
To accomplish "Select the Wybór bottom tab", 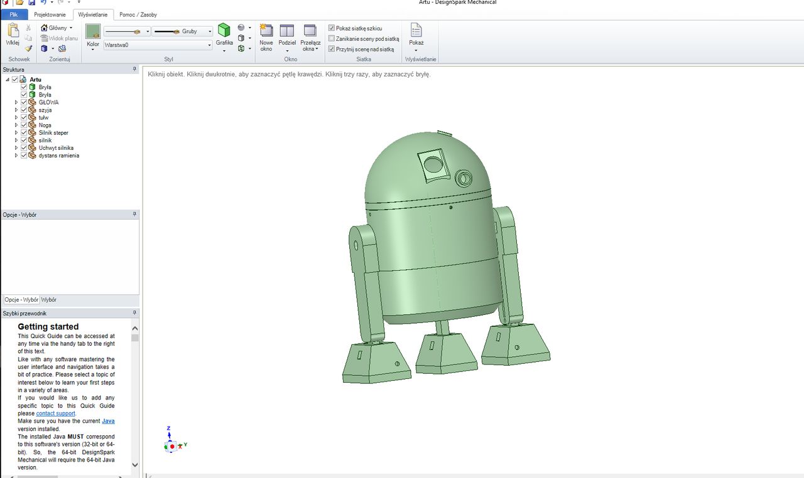I will point(49,300).
